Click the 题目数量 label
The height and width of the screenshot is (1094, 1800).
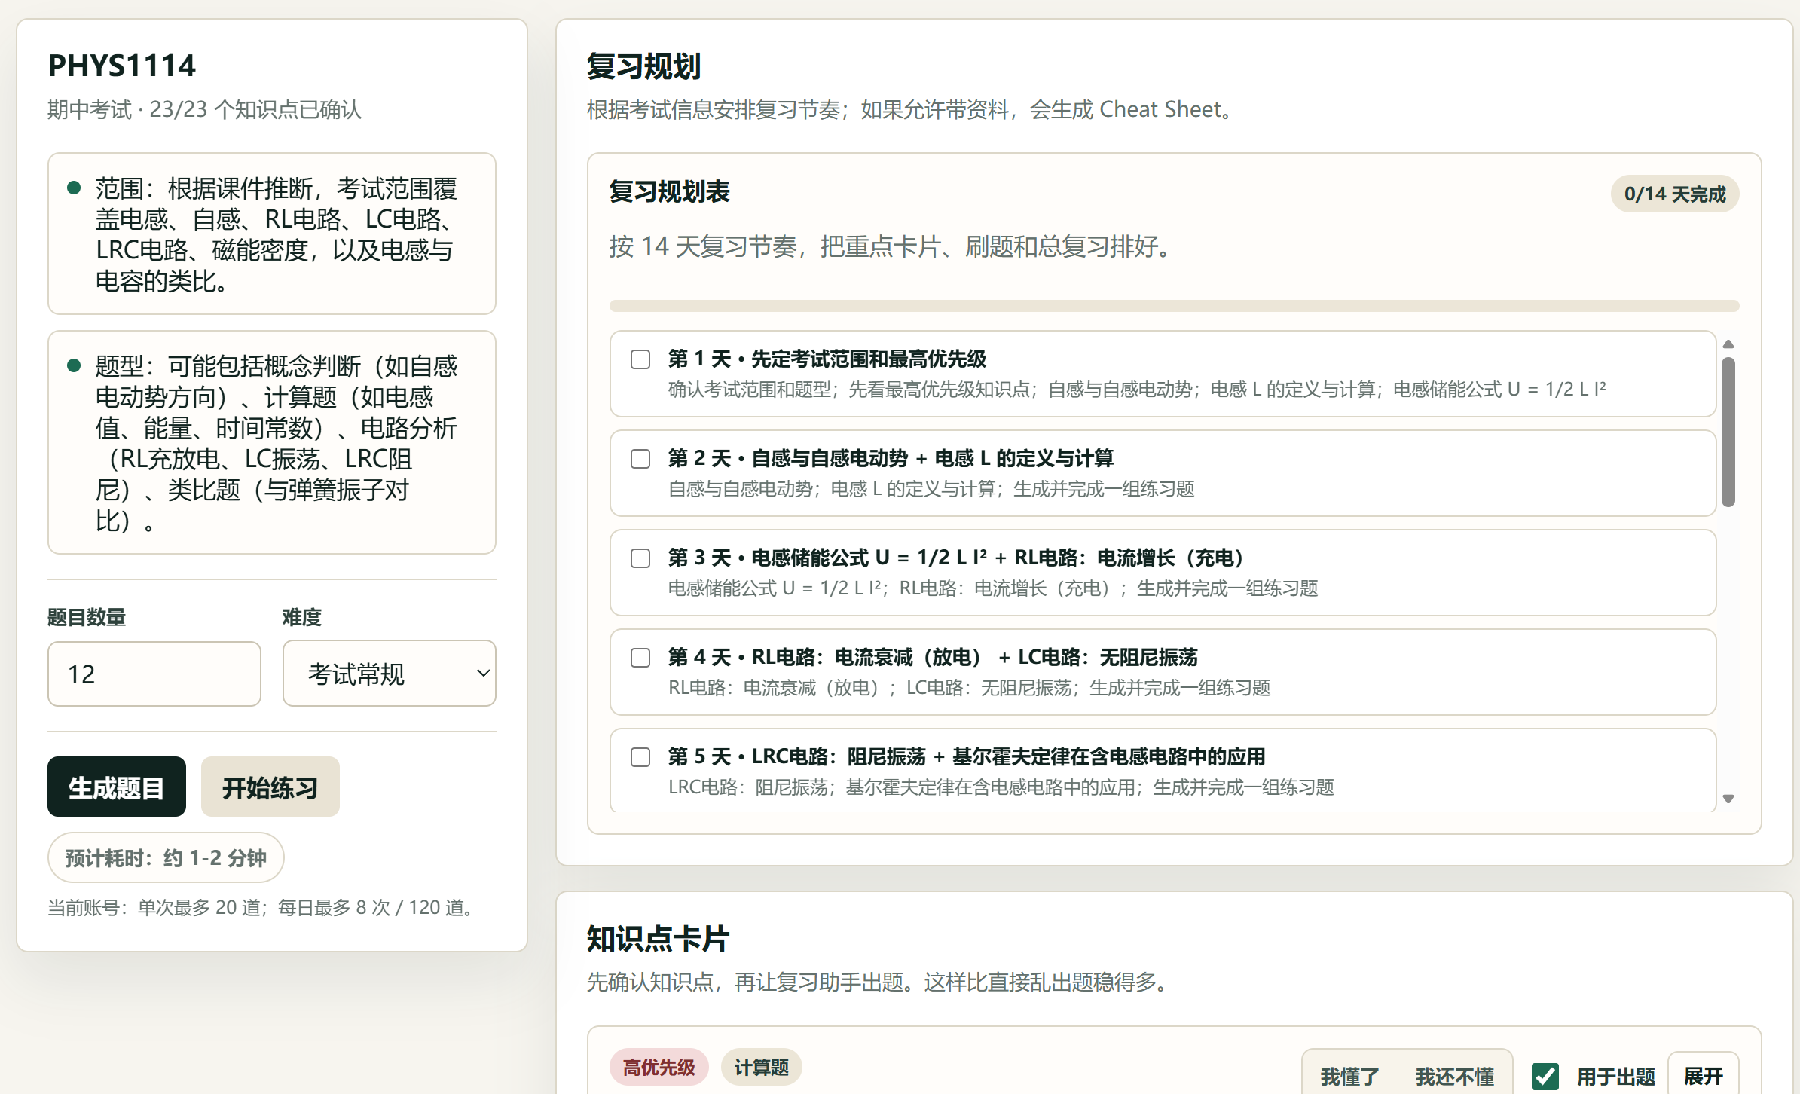pyautogui.click(x=86, y=617)
